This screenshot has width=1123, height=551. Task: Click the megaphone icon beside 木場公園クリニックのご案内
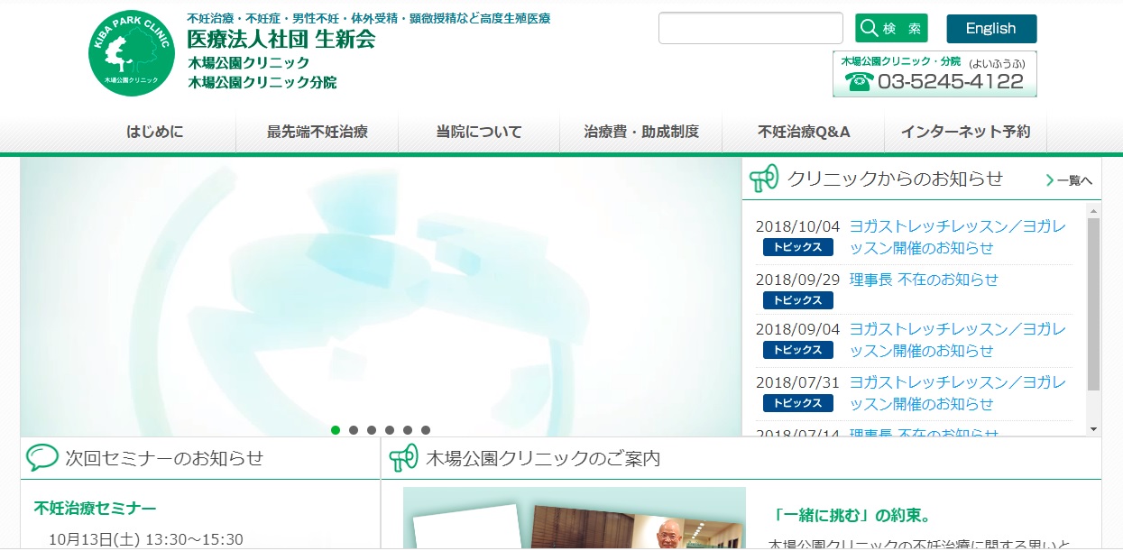[403, 457]
